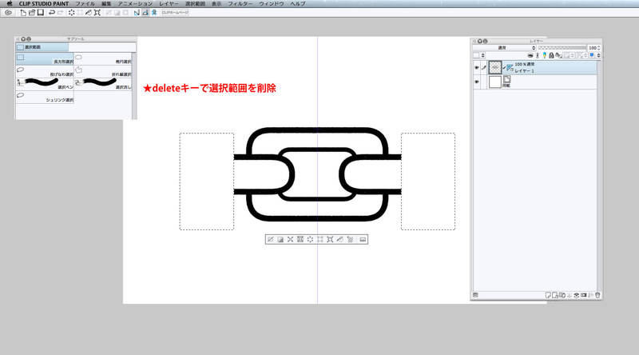Open the ファイル menu
639x355 pixels.
[85, 4]
